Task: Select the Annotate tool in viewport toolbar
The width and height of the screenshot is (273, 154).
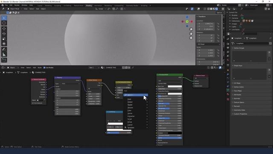Action: click(4, 50)
